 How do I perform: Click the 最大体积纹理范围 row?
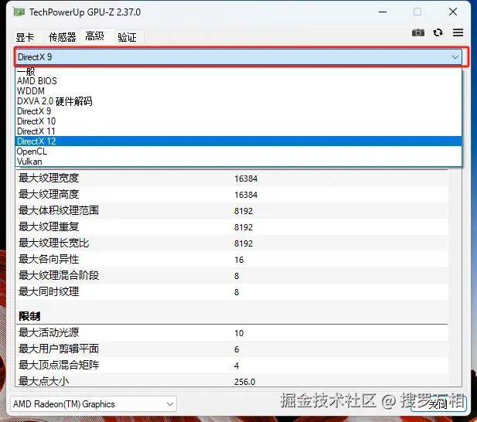click(x=232, y=210)
